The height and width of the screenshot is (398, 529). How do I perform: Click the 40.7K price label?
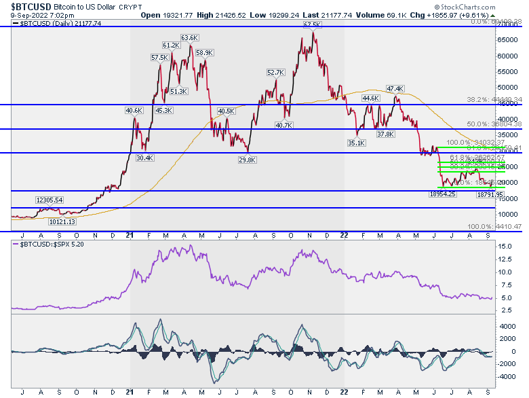click(x=284, y=125)
